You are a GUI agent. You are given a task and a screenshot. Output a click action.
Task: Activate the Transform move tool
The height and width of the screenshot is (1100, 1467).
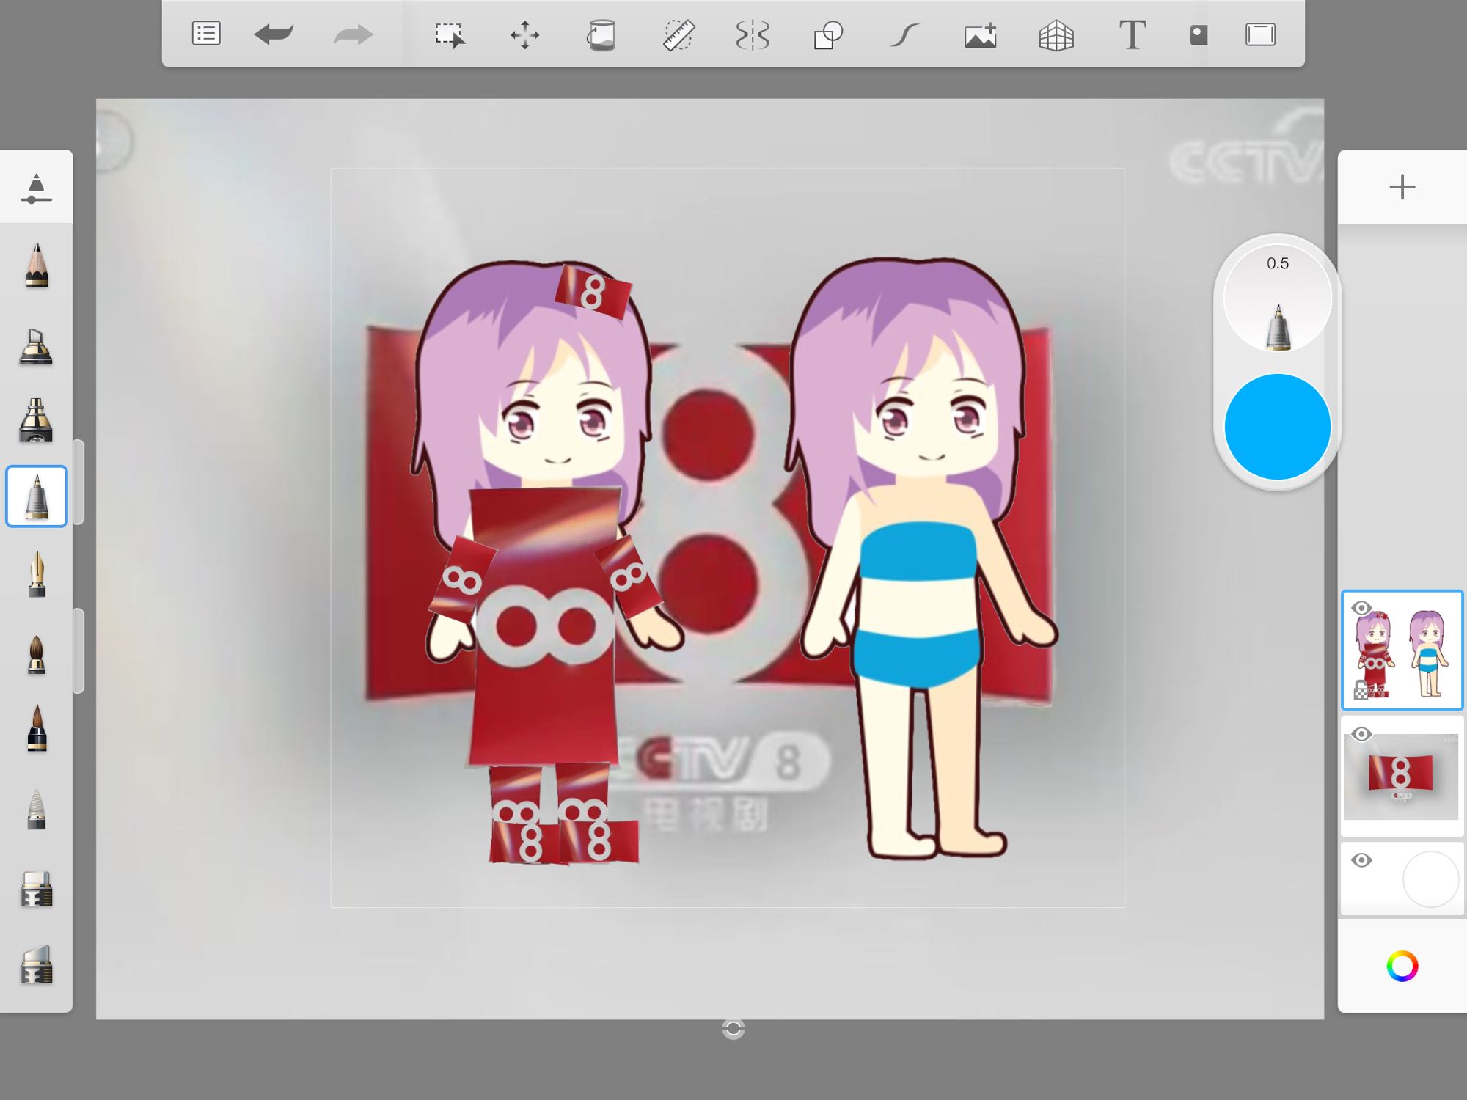(x=525, y=35)
